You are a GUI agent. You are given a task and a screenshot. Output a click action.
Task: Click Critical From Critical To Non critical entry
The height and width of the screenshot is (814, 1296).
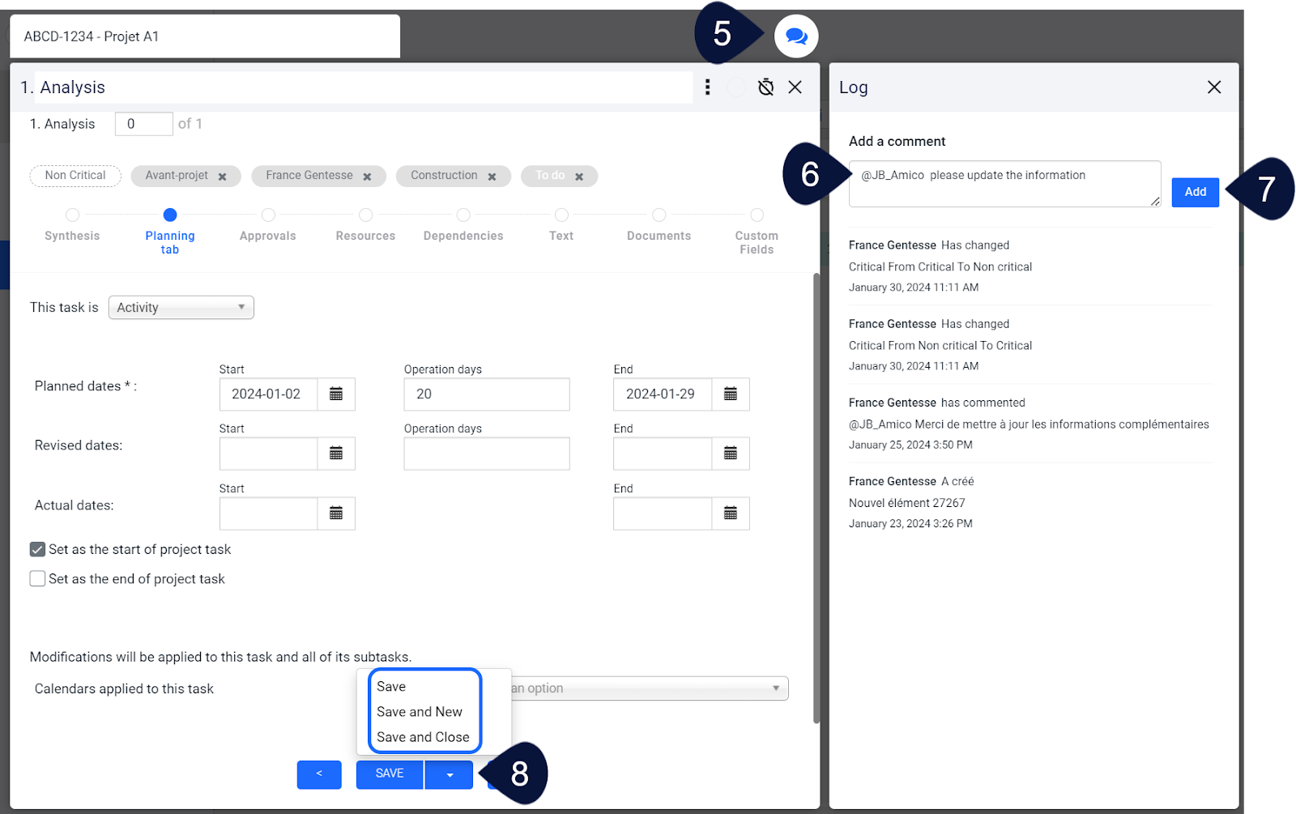point(940,266)
